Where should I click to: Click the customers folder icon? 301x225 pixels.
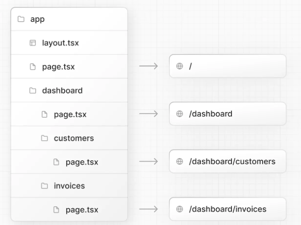coord(45,138)
